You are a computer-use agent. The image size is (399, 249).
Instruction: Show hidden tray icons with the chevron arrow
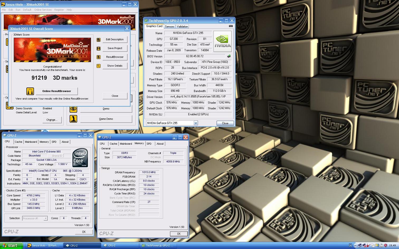point(355,246)
